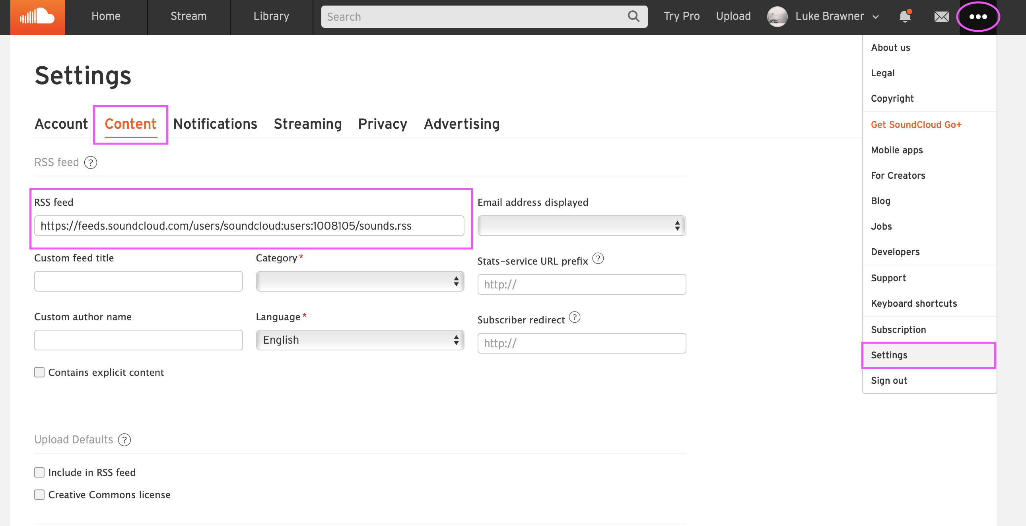Click Settings in the dropdown menu
The image size is (1026, 526).
tap(929, 355)
